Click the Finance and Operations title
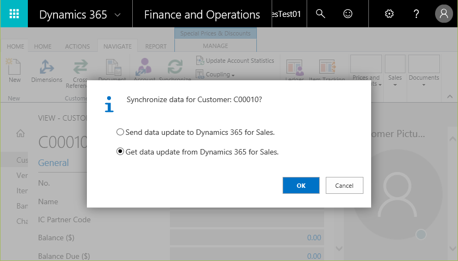458x261 pixels. pos(202,15)
